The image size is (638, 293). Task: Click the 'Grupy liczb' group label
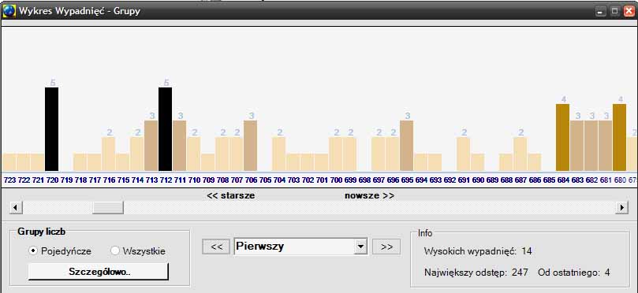click(41, 232)
